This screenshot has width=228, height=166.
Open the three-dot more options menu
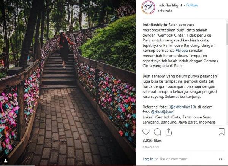(x=221, y=159)
